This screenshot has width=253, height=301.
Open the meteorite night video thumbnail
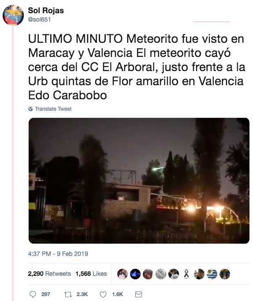tap(139, 181)
